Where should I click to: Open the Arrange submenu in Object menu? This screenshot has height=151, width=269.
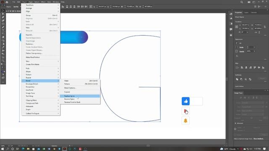click(41, 8)
